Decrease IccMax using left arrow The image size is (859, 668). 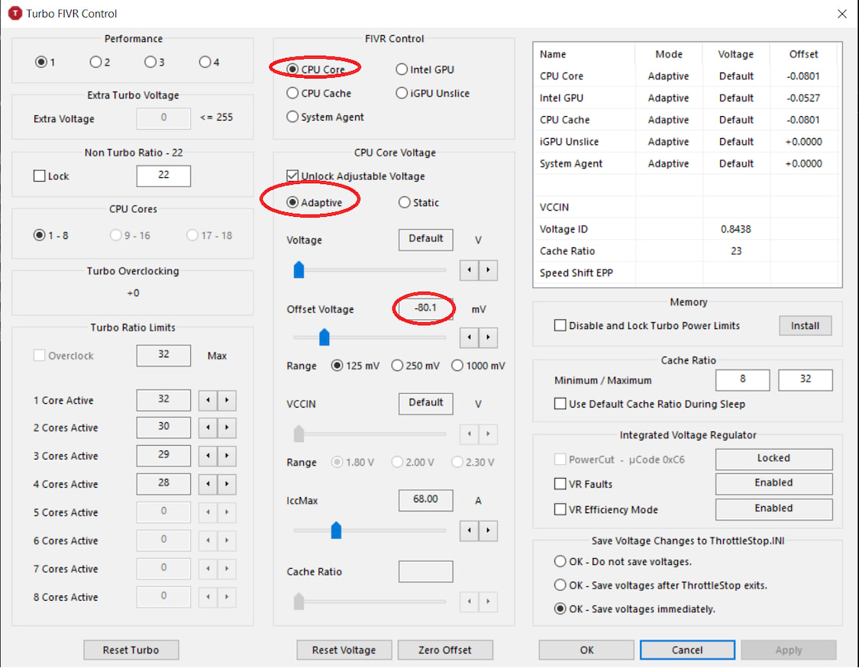(x=469, y=531)
